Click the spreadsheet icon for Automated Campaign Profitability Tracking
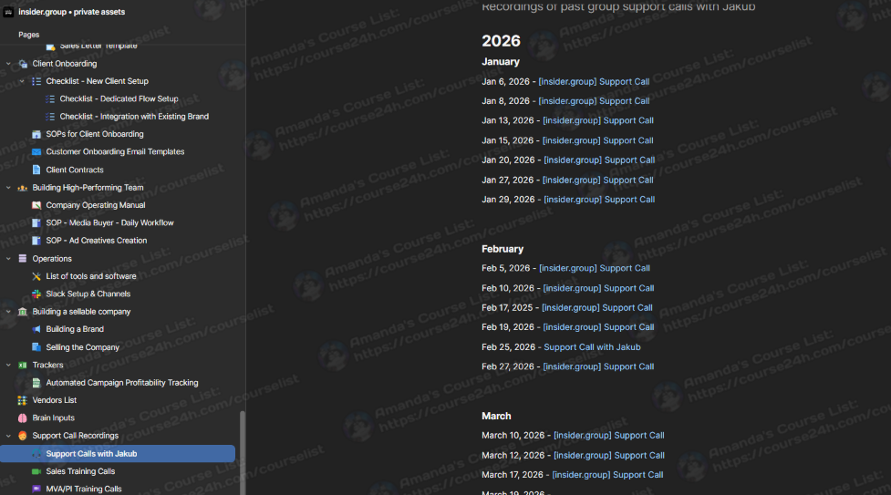 (36, 383)
